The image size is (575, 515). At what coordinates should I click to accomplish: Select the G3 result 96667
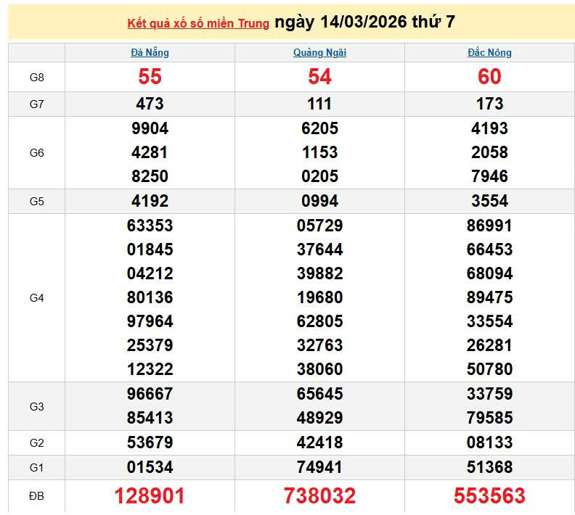[x=150, y=394]
